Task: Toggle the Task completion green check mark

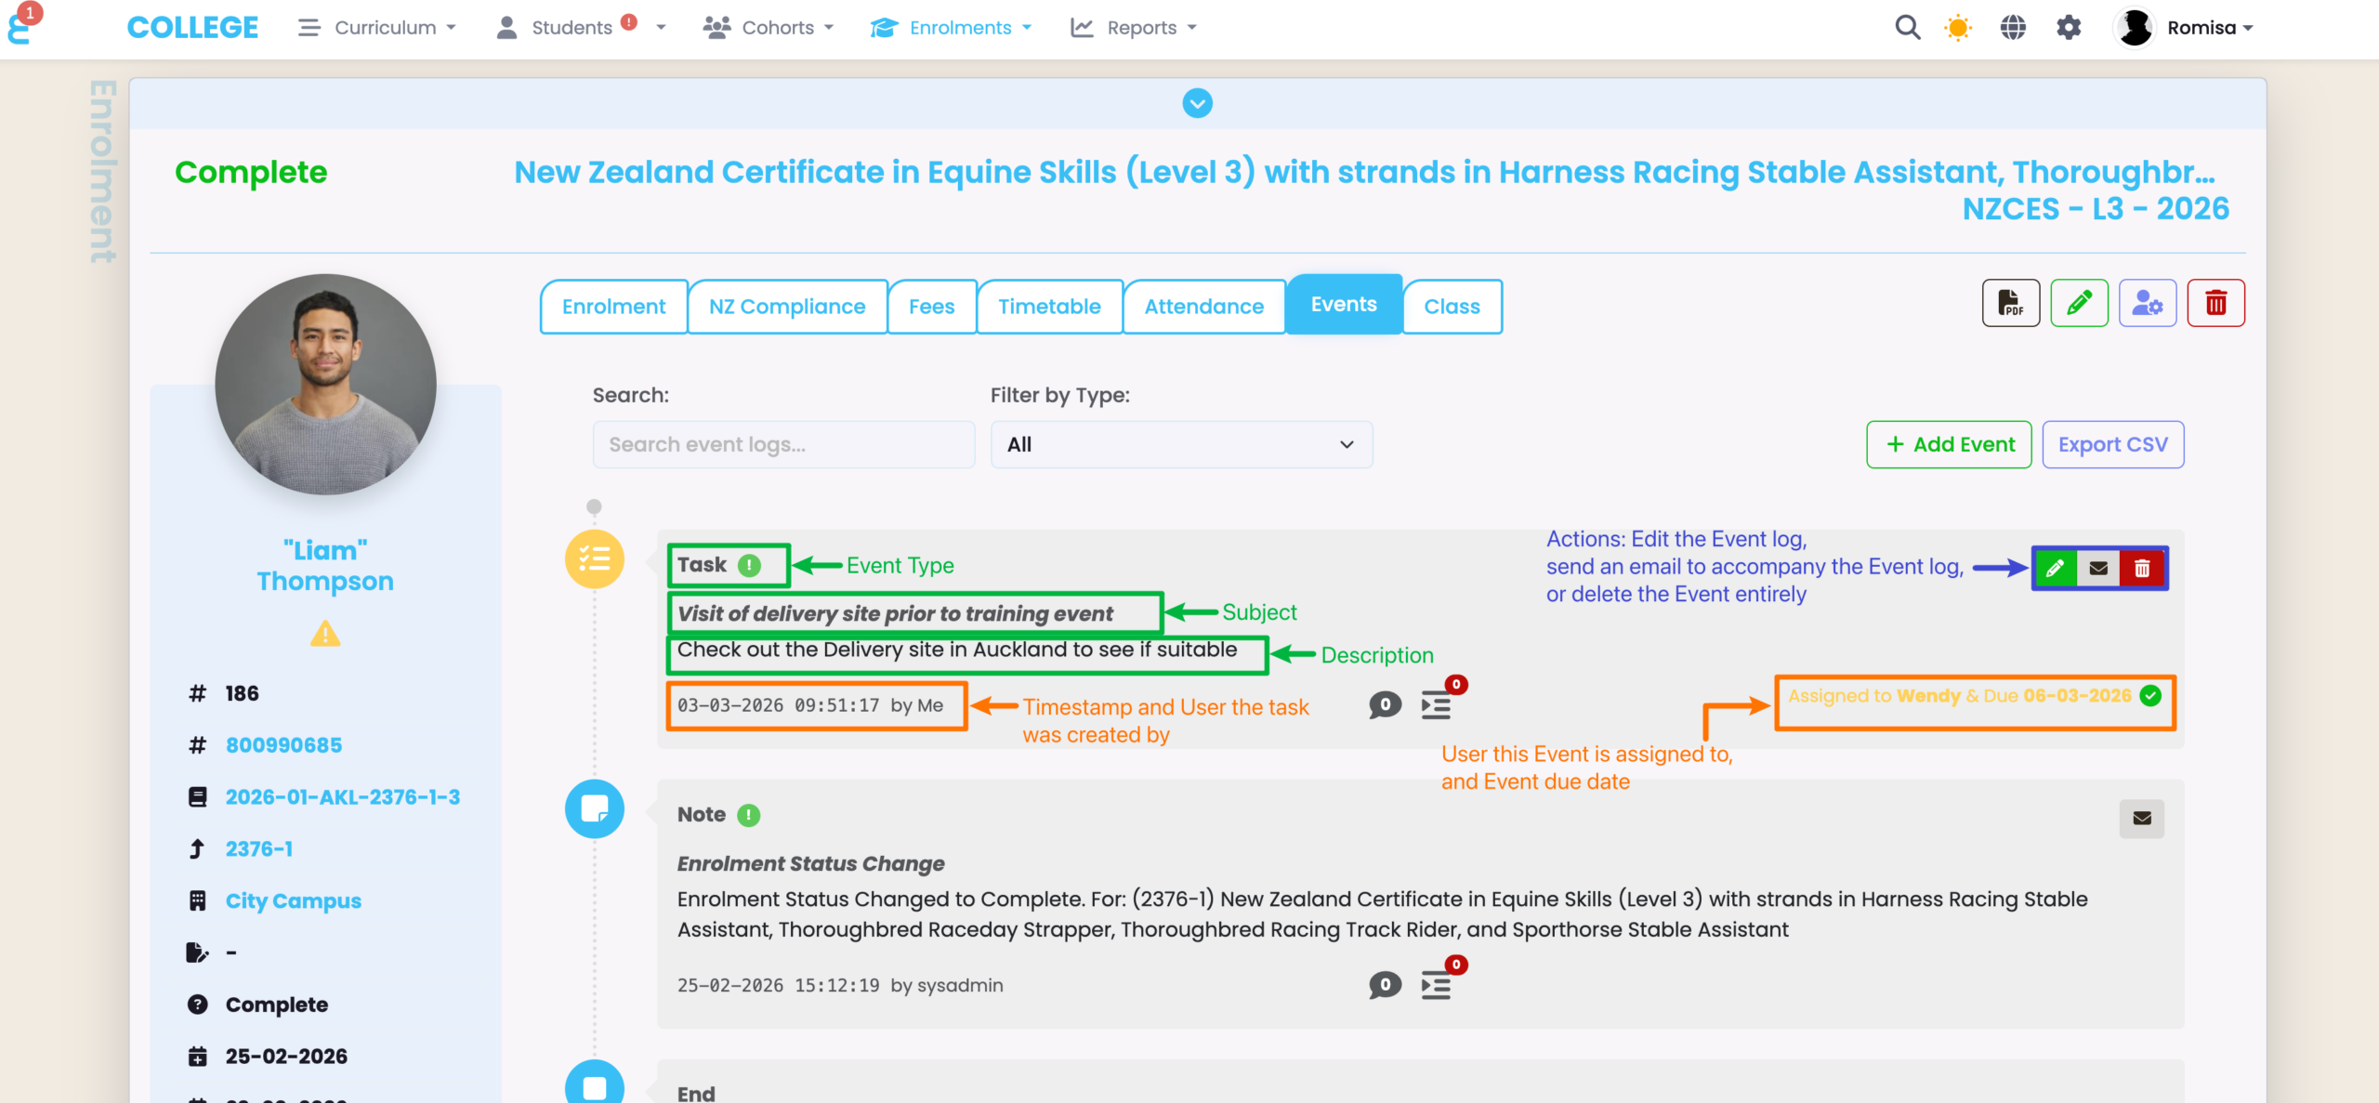Action: click(x=2150, y=696)
